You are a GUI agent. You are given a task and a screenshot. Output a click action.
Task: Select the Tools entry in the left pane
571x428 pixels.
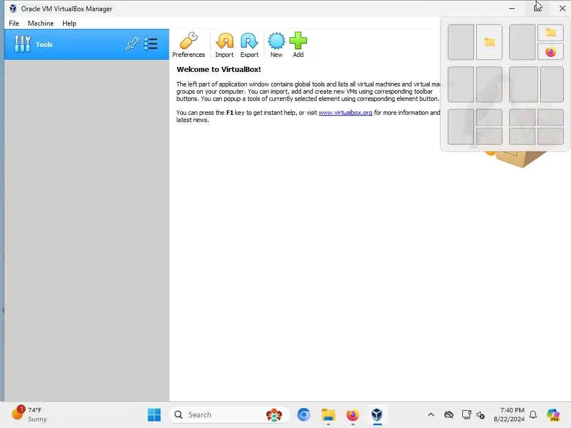86,45
